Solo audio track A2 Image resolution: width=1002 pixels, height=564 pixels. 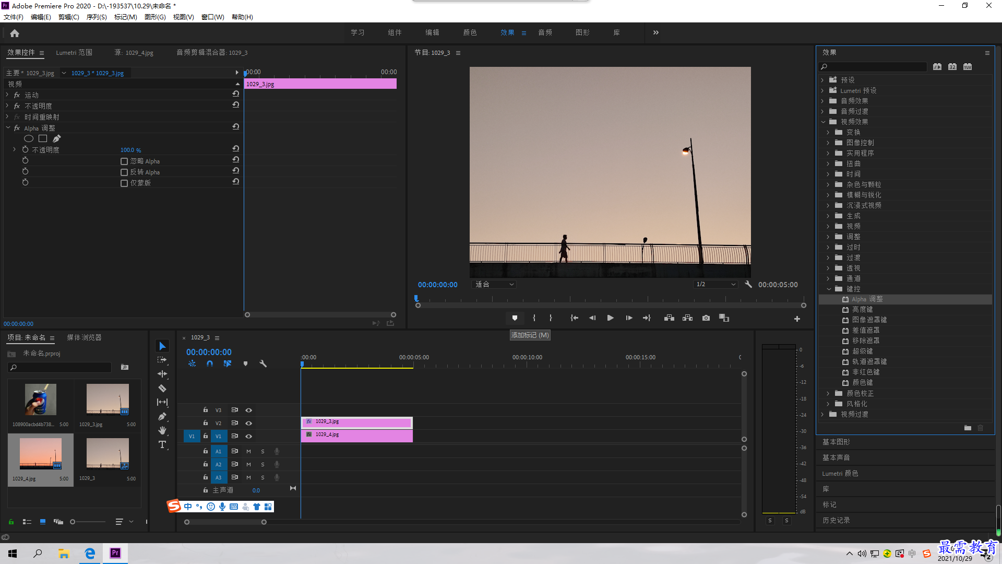click(x=263, y=464)
